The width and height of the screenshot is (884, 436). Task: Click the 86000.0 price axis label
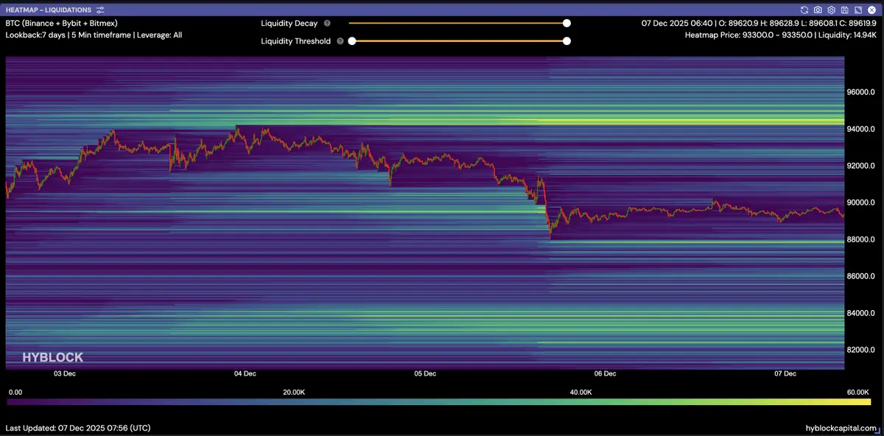860,276
